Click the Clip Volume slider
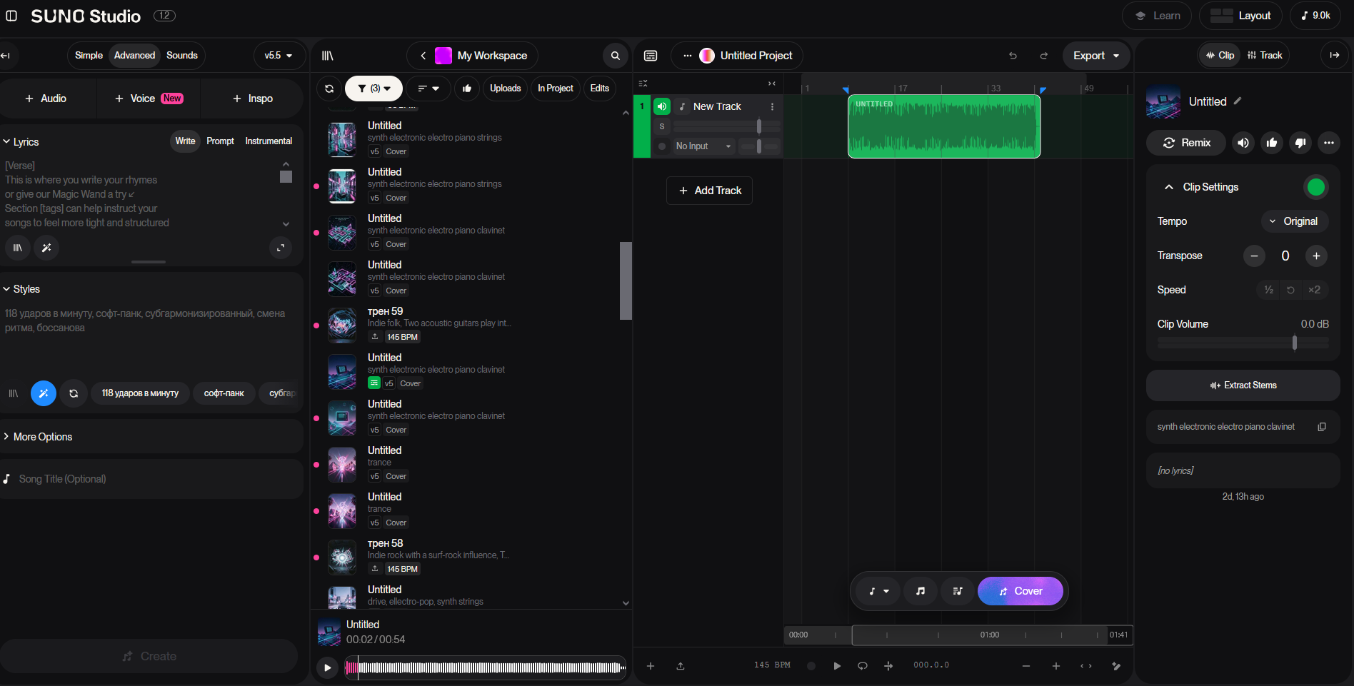This screenshot has width=1354, height=686. pyautogui.click(x=1243, y=343)
